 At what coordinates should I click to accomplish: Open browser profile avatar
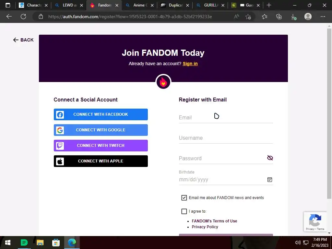[308, 17]
